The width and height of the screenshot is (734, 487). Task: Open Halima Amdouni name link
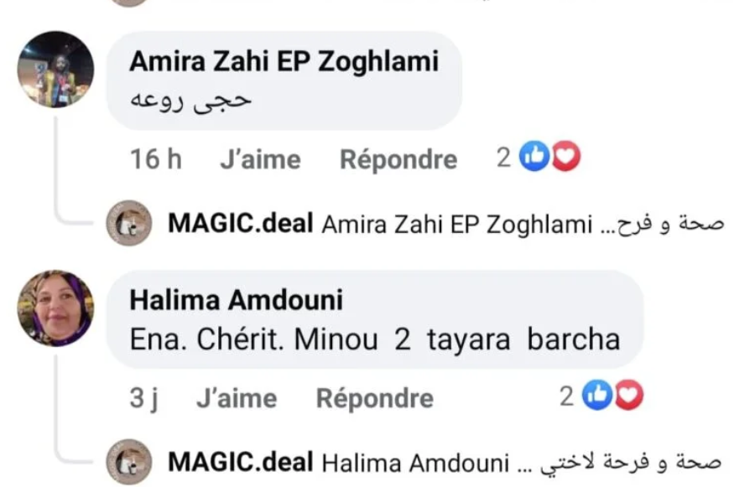[x=237, y=300]
